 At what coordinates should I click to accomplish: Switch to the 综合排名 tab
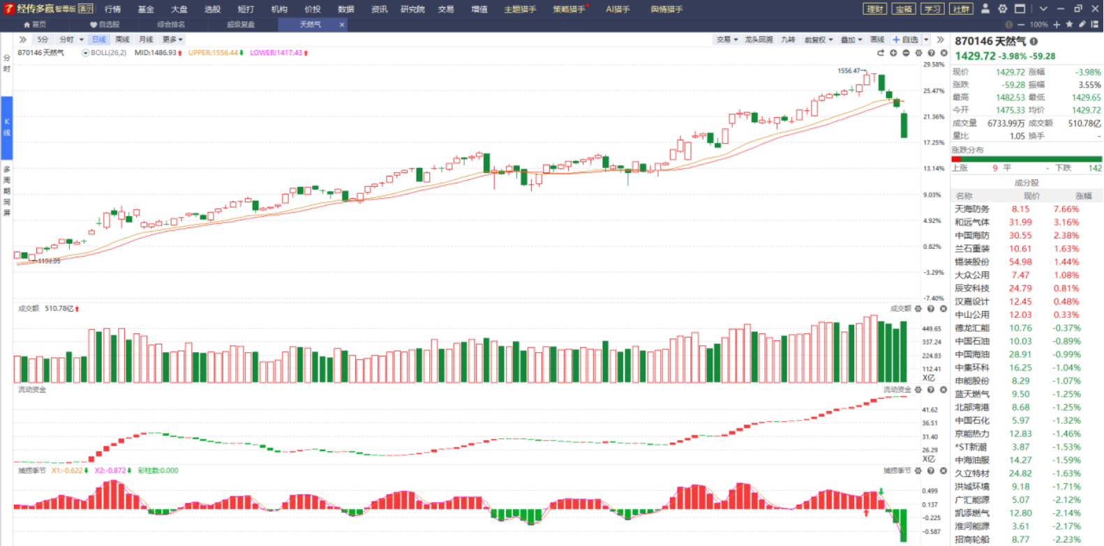click(x=171, y=24)
